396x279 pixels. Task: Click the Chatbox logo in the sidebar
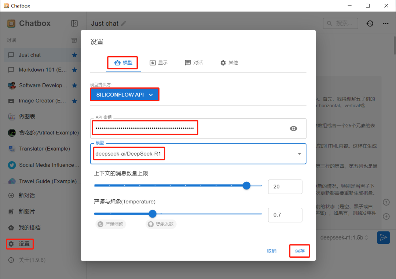click(11, 23)
